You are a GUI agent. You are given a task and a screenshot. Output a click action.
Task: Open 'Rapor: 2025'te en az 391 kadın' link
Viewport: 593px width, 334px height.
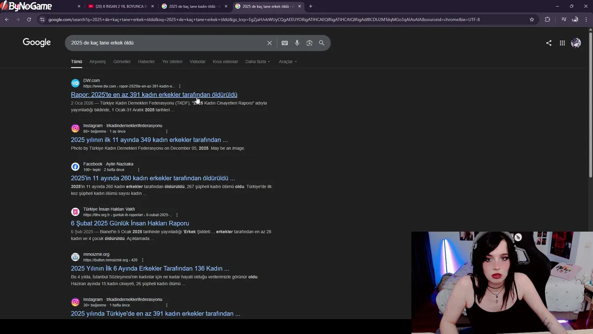154,95
